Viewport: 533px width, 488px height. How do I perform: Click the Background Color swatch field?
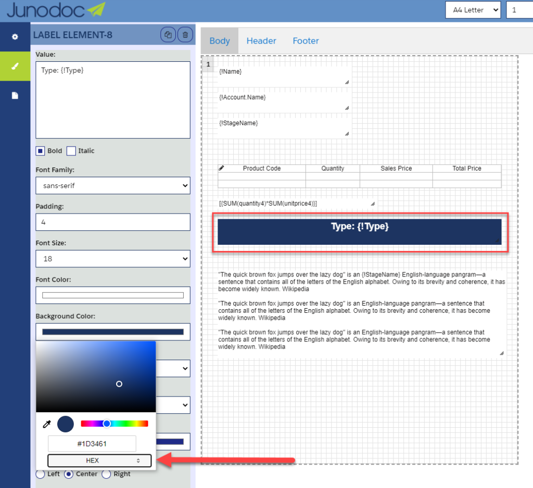[x=113, y=332]
